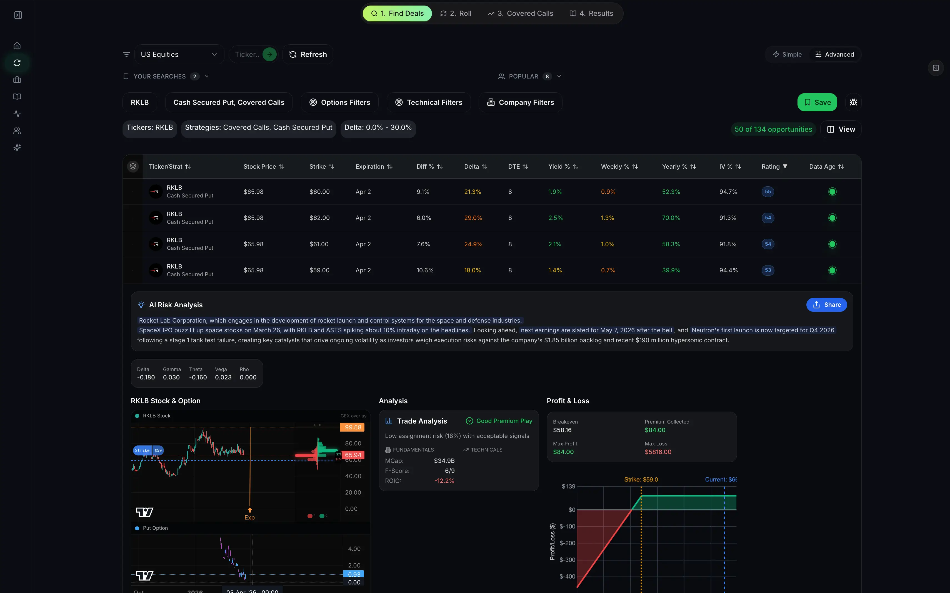Select the 4. Results tab
The height and width of the screenshot is (593, 950).
click(591, 13)
